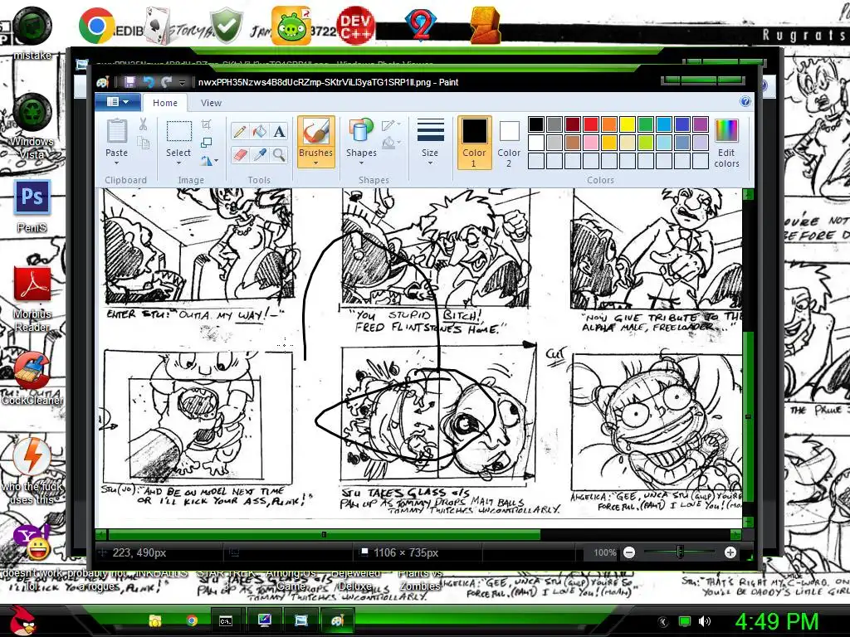Pick the pink color swatch
Viewport: 850px width, 637px height.
pyautogui.click(x=591, y=143)
